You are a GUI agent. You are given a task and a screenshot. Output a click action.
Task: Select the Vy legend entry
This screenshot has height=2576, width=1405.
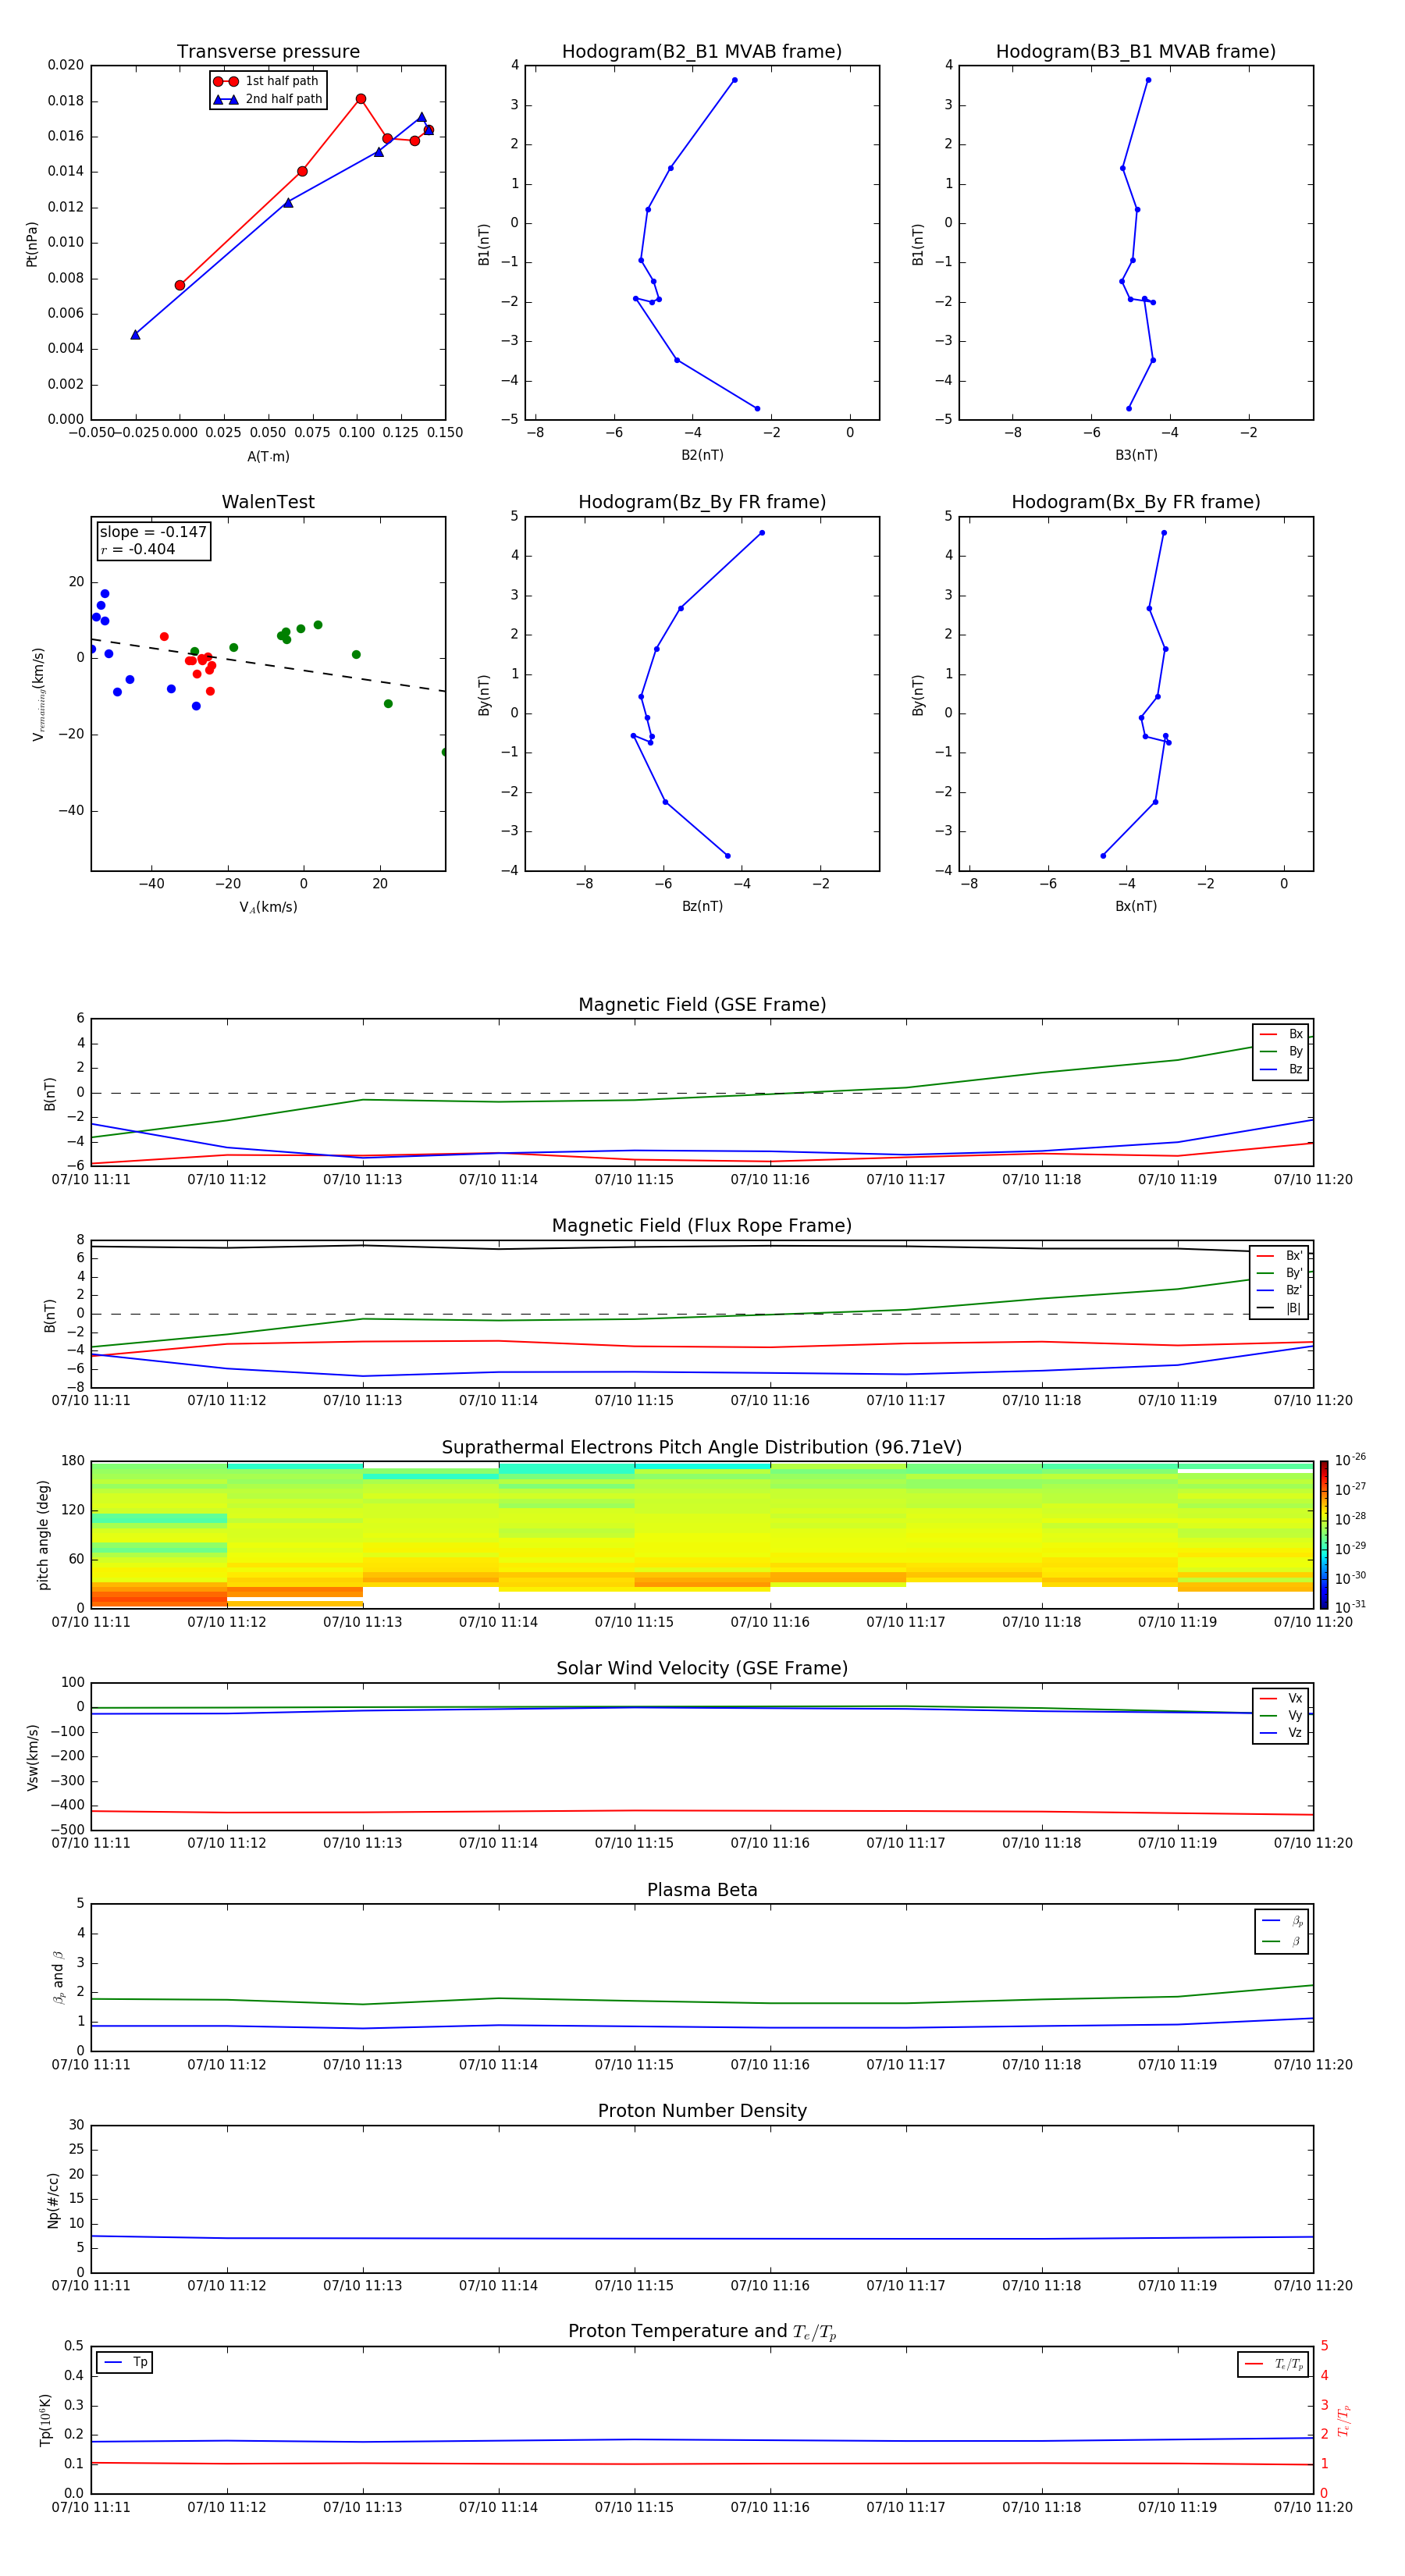click(x=1281, y=1715)
